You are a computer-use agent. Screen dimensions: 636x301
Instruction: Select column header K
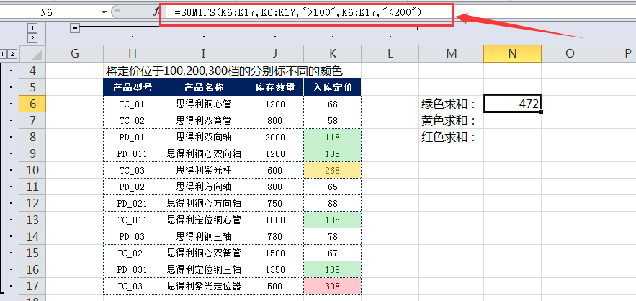tap(333, 53)
